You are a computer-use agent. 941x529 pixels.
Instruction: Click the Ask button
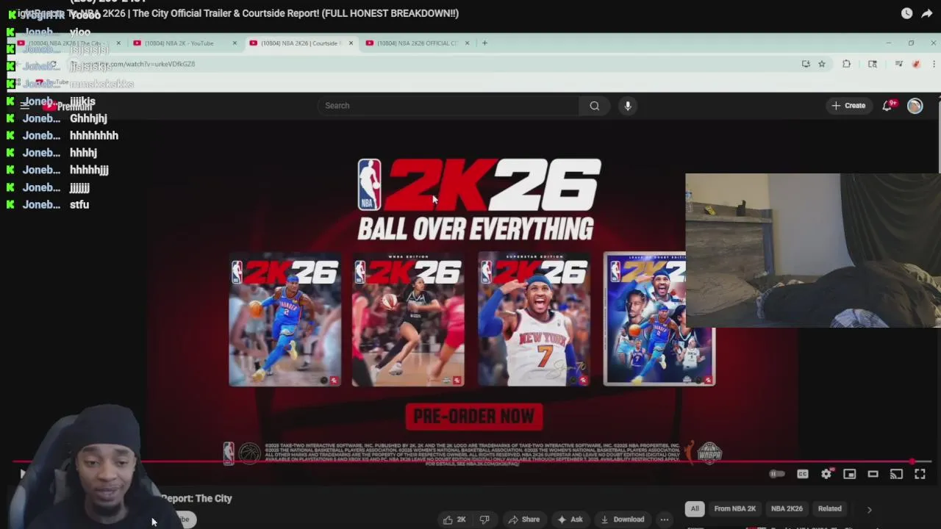click(570, 519)
